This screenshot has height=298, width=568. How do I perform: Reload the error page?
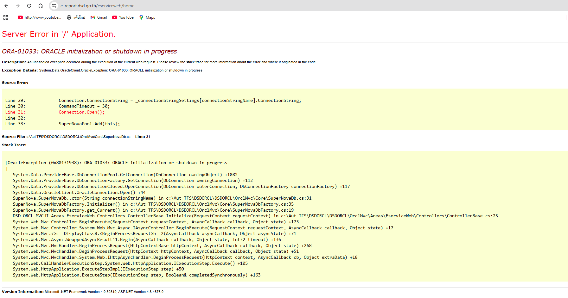[29, 6]
